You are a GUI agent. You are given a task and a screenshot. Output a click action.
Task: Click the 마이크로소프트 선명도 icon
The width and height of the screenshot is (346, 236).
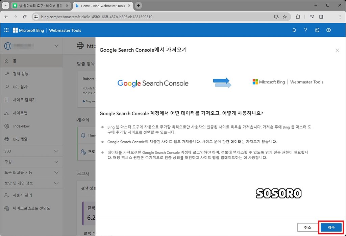tap(7, 208)
